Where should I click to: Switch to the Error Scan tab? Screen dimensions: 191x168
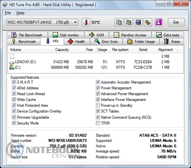[106, 41]
